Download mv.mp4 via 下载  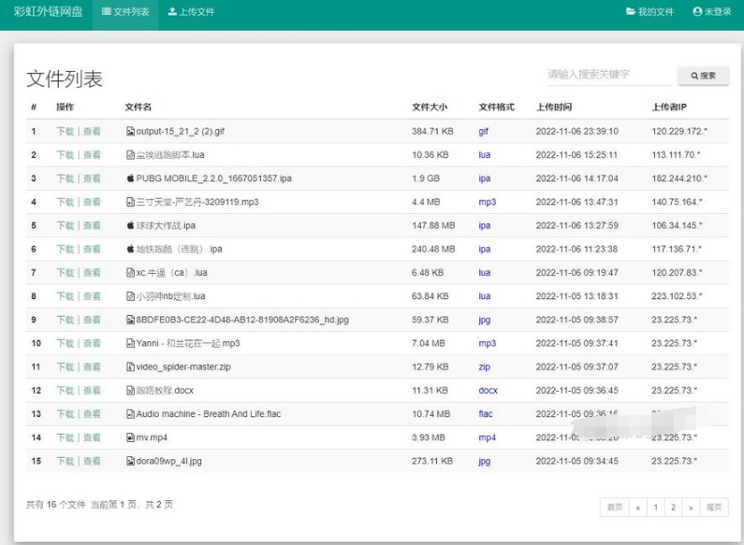coord(65,437)
